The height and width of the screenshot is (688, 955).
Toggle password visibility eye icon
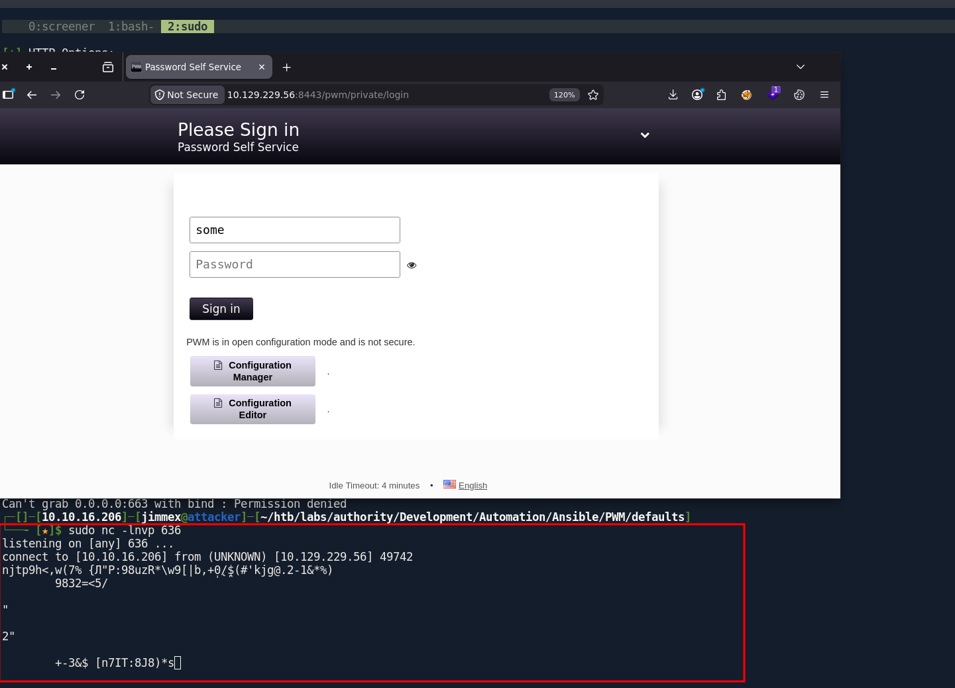click(412, 265)
